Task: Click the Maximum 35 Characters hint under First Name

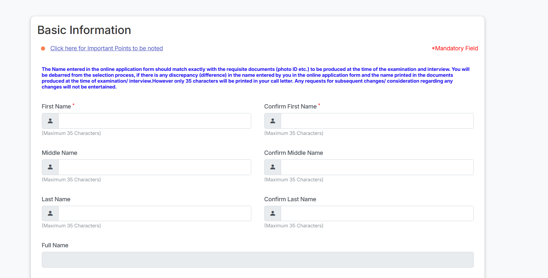Action: point(71,133)
